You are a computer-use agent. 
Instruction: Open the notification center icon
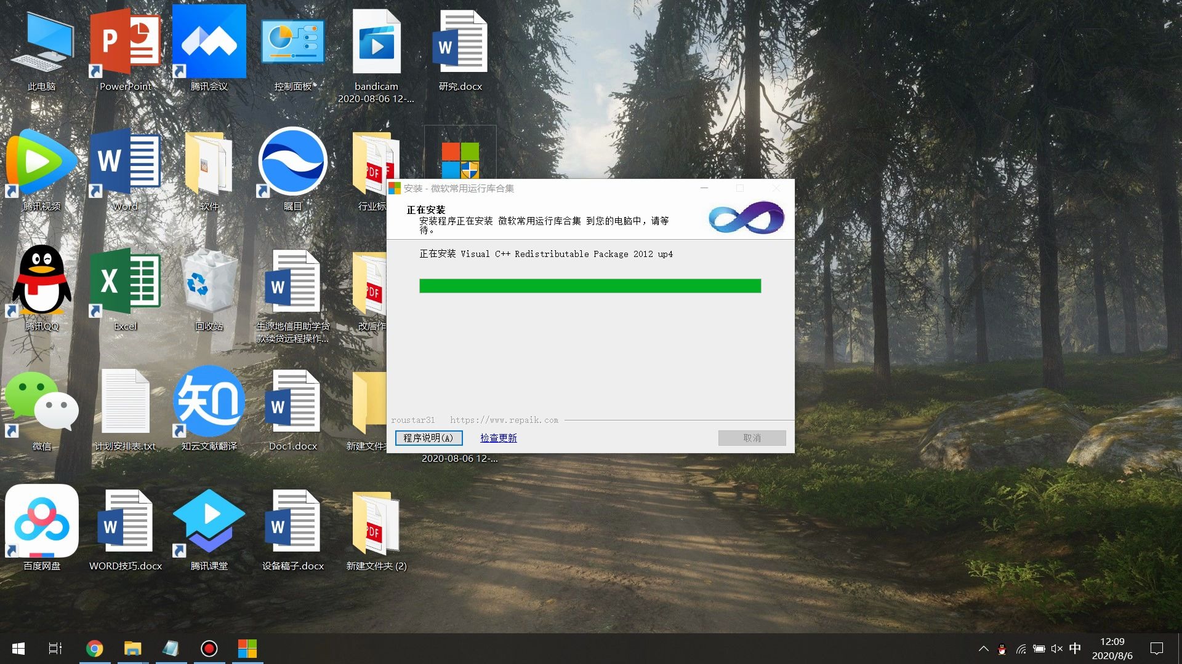[x=1156, y=649]
